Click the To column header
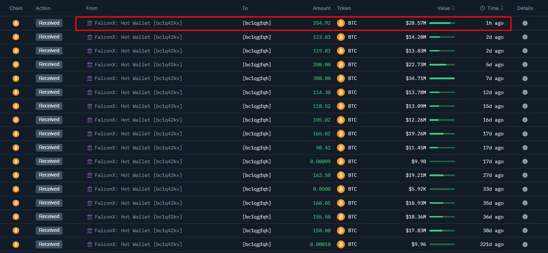The width and height of the screenshot is (548, 253). [x=245, y=8]
